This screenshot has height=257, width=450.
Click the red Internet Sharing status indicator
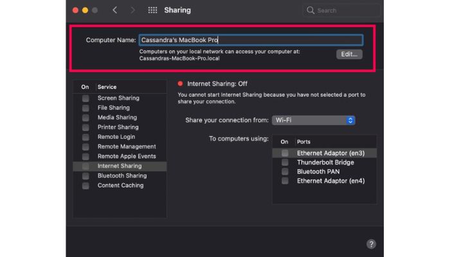pos(181,84)
